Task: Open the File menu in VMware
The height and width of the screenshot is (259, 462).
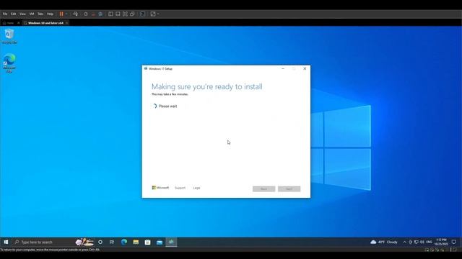Action: coord(5,14)
